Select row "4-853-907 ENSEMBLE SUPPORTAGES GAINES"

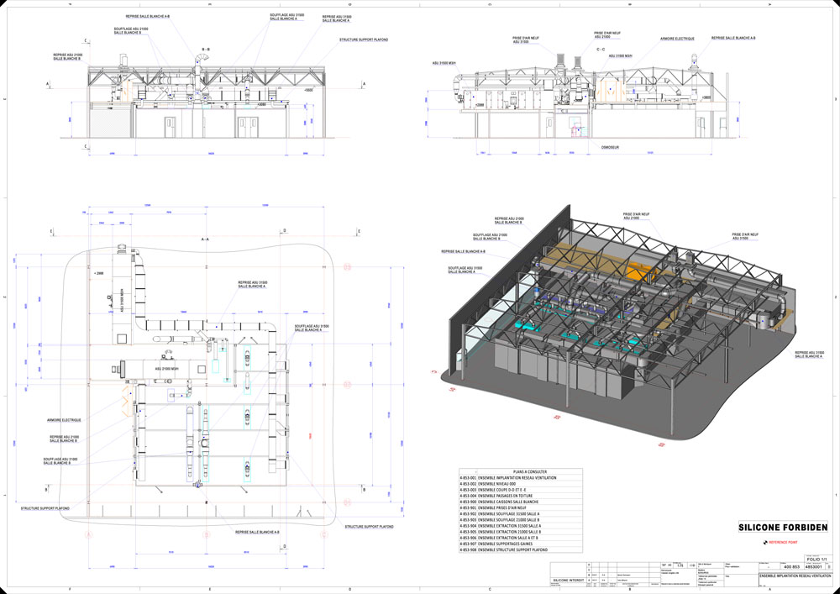tap(521, 544)
